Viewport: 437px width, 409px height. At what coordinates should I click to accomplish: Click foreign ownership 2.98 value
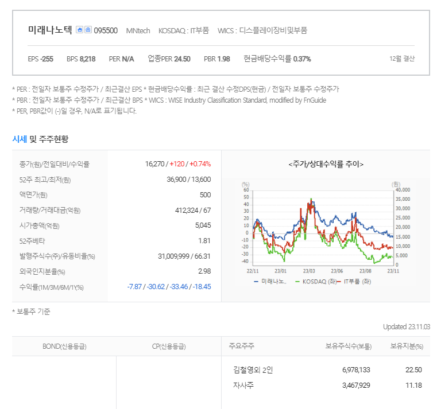coord(204,271)
